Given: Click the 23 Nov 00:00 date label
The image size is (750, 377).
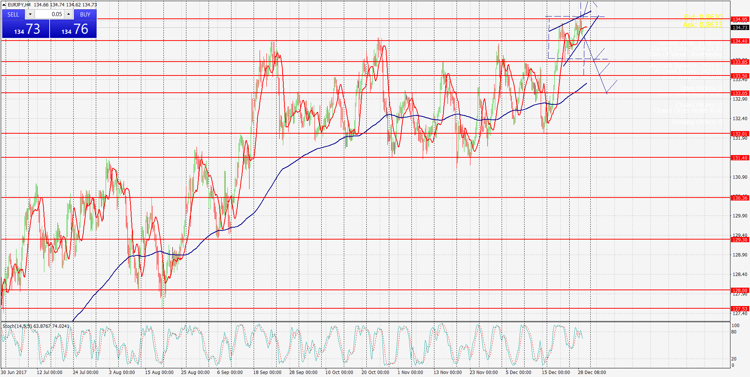Looking at the screenshot, I should coord(484,372).
